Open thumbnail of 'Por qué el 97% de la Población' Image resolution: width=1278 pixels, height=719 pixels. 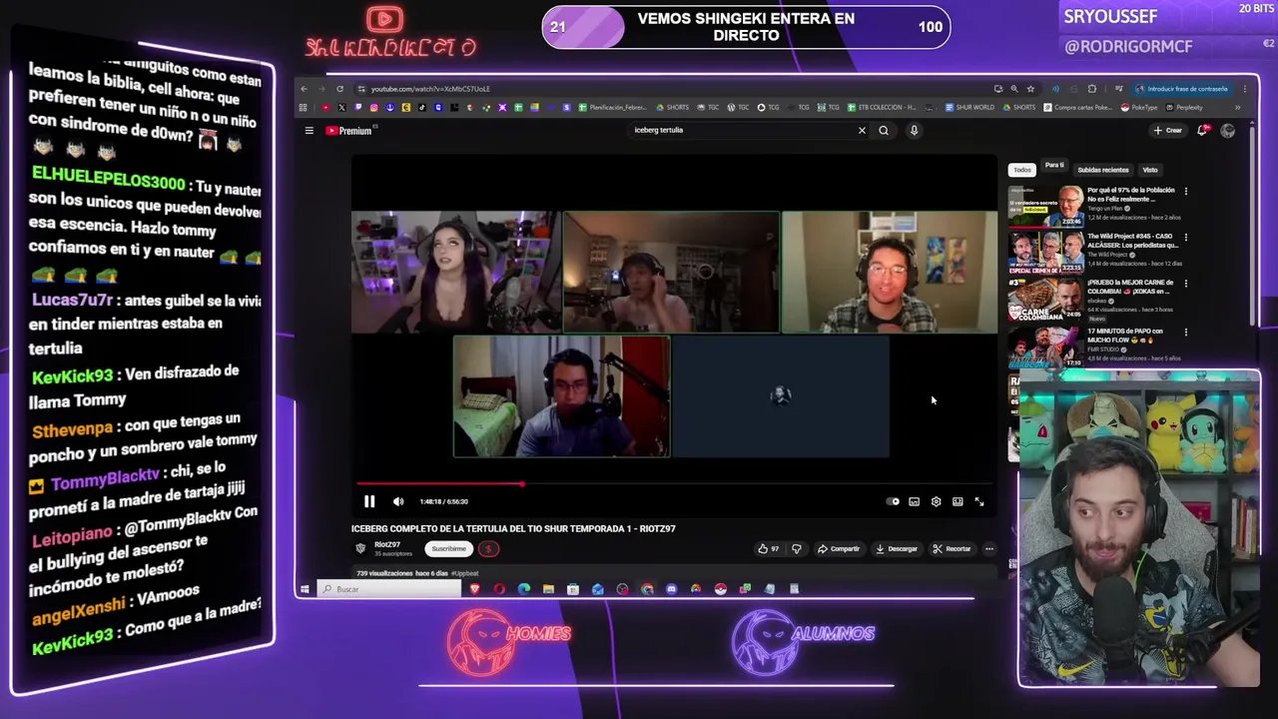pyautogui.click(x=1046, y=207)
